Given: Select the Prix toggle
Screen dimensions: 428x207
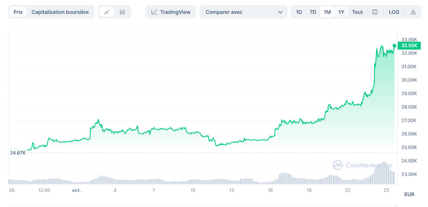Looking at the screenshot, I should 18,12.
